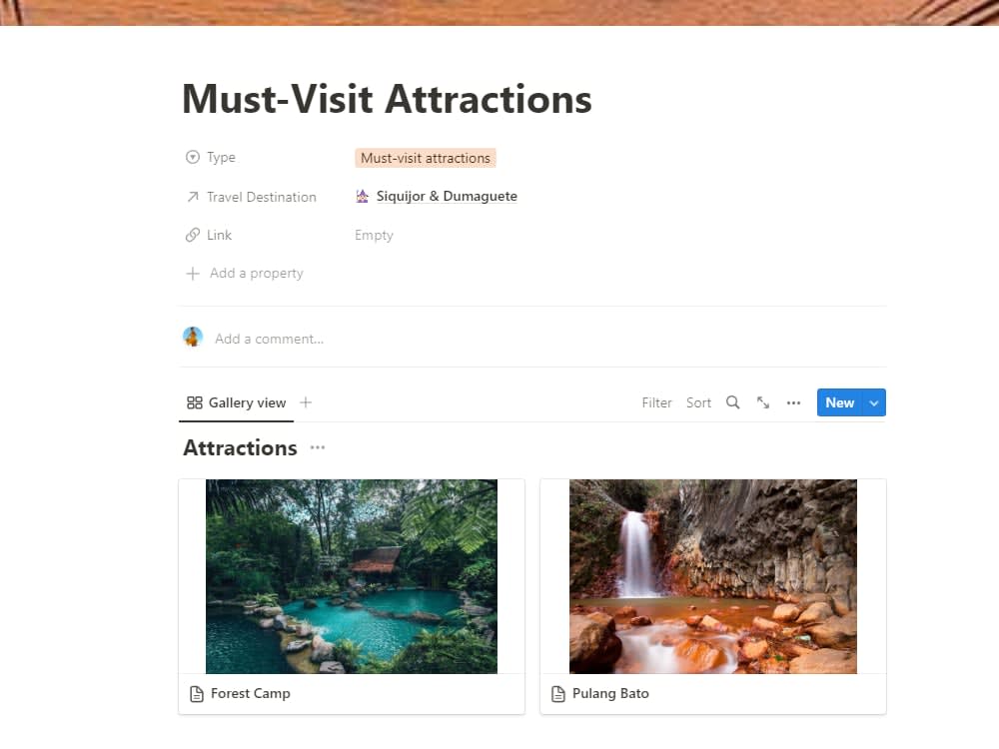Viewport: 999px width, 749px height.
Task: Click the Link property chain icon
Action: 193,235
